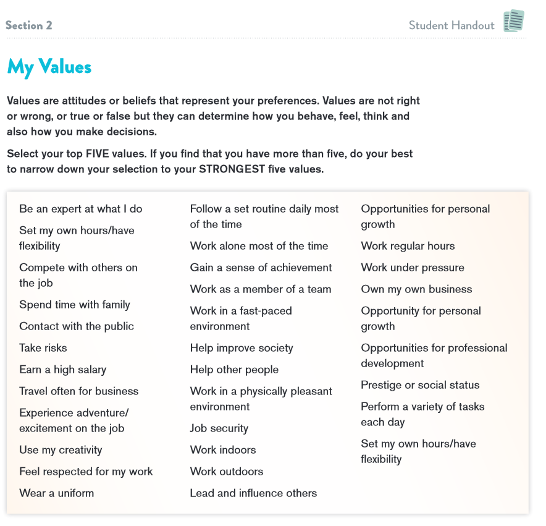Pick the "Take risks" value
The height and width of the screenshot is (526, 546).
[x=43, y=348]
